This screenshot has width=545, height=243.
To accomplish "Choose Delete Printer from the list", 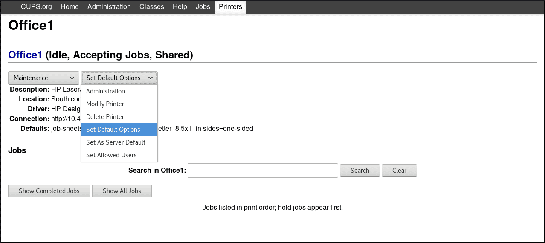I will [105, 117].
